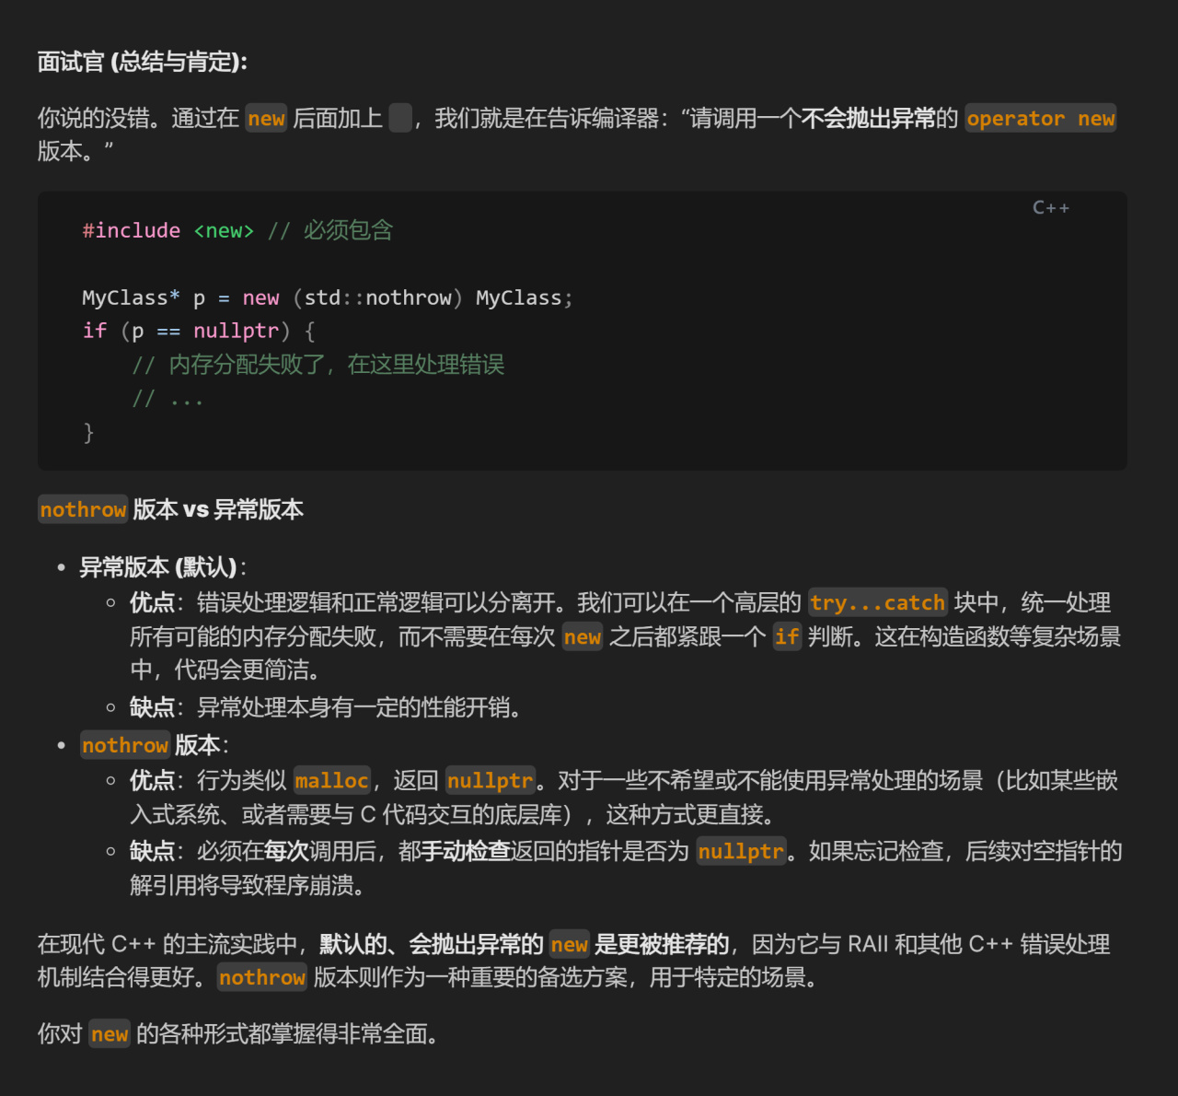This screenshot has height=1096, width=1178.
Task: Click the "if (p == nullptr)" code line
Action: 198,332
